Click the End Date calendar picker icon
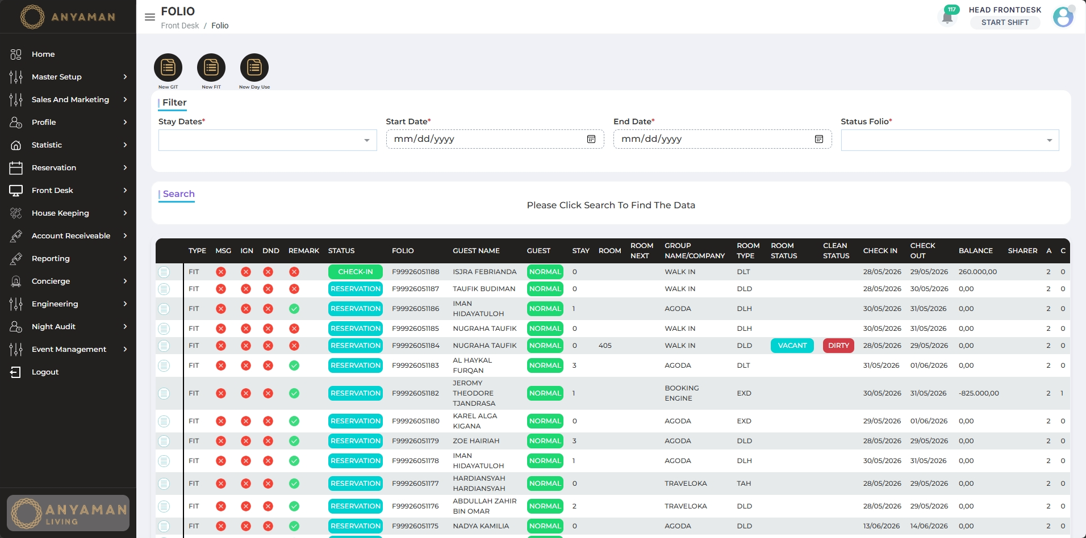 (819, 139)
